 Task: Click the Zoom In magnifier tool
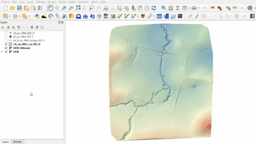64,8
